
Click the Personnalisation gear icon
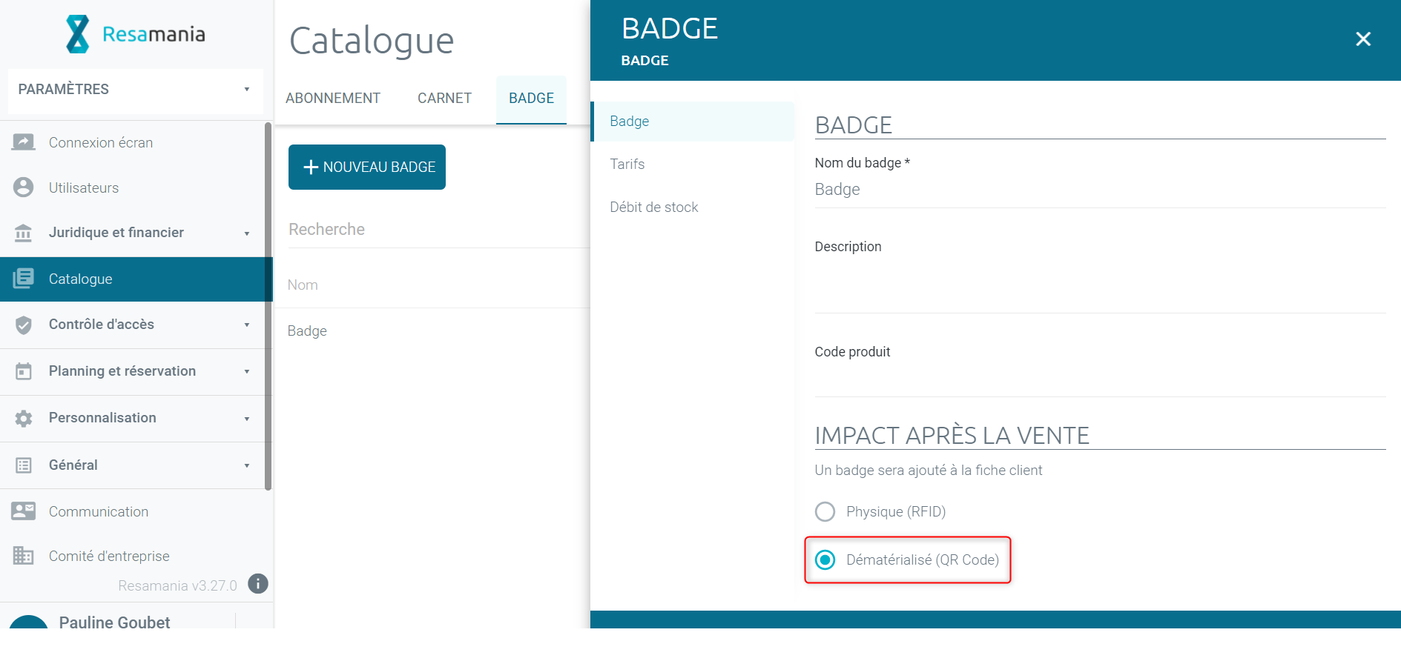point(24,418)
